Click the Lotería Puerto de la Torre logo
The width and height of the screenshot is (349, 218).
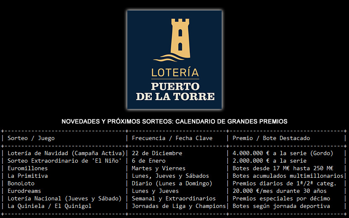coord(175,60)
